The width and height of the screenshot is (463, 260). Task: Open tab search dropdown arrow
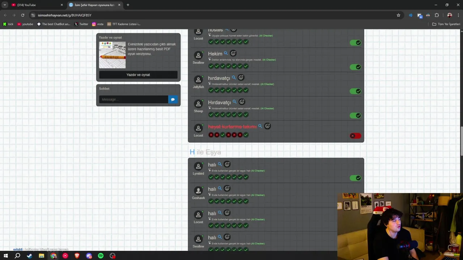point(5,5)
